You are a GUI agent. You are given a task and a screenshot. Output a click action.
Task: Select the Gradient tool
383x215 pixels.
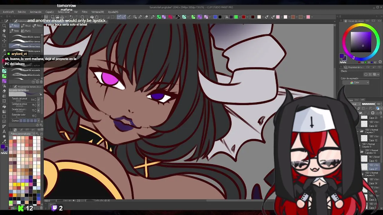click(x=4, y=111)
